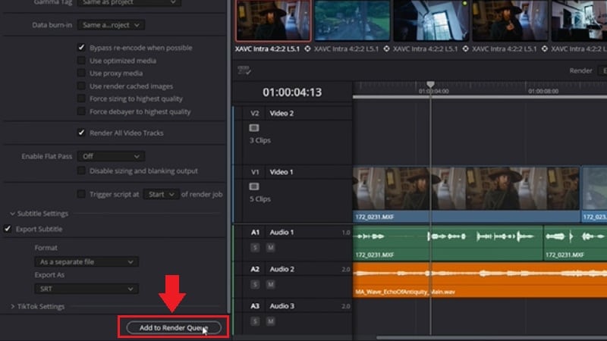Click render settings panel vertical scrollbar
The image size is (607, 341).
point(228,157)
